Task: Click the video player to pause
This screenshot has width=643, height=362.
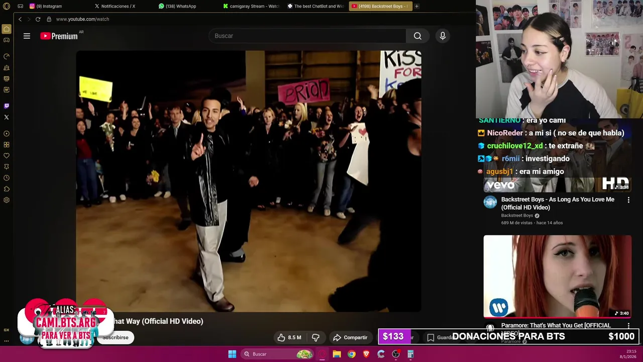Action: tap(249, 181)
